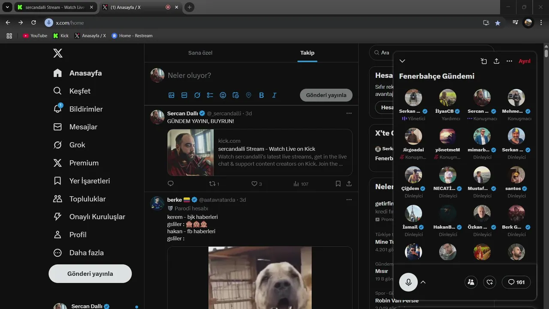Add a GIF to the post
Image resolution: width=549 pixels, height=309 pixels.
coord(184,95)
